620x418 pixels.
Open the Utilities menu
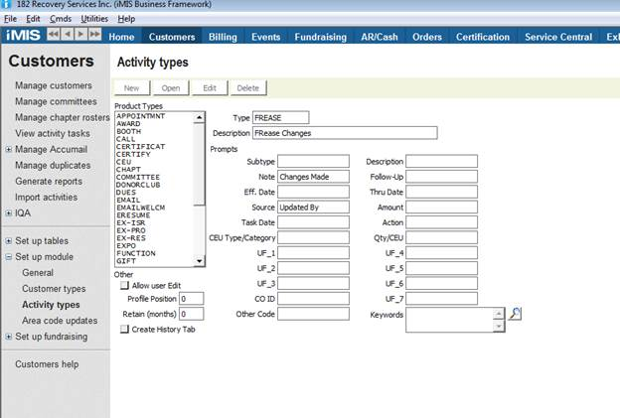[94, 19]
